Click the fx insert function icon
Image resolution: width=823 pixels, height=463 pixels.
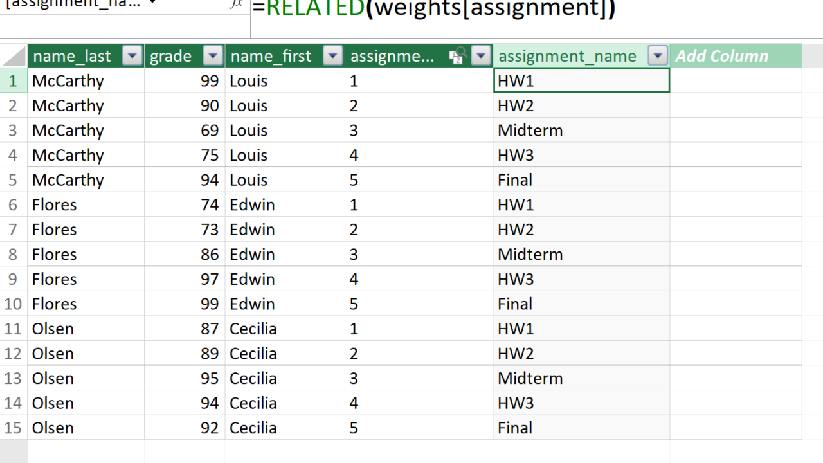[236, 3]
